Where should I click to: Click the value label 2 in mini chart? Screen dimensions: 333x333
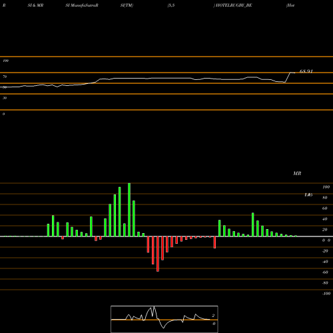213,316
